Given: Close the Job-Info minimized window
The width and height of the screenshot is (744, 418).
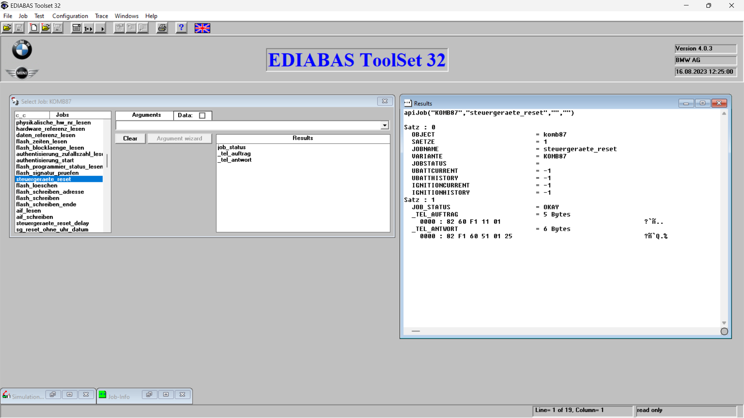Looking at the screenshot, I should 183,394.
